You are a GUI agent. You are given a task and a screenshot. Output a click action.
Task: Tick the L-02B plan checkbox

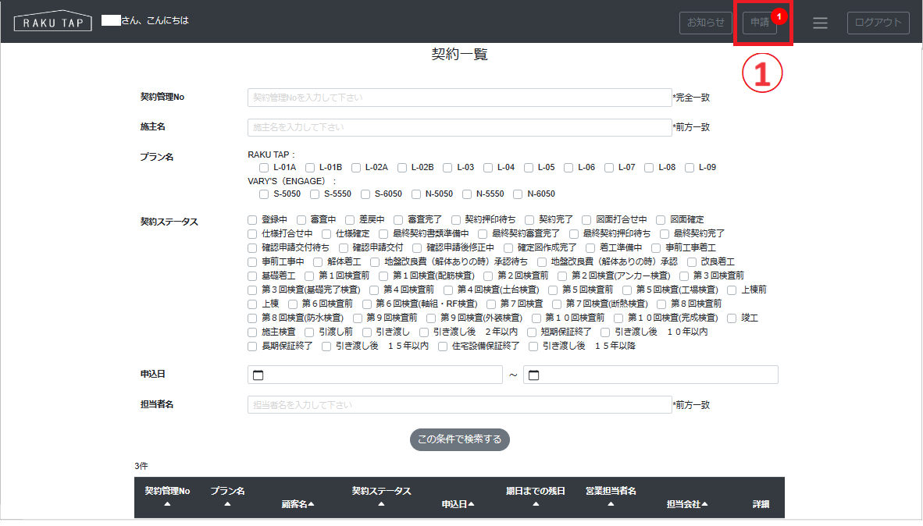coord(402,168)
